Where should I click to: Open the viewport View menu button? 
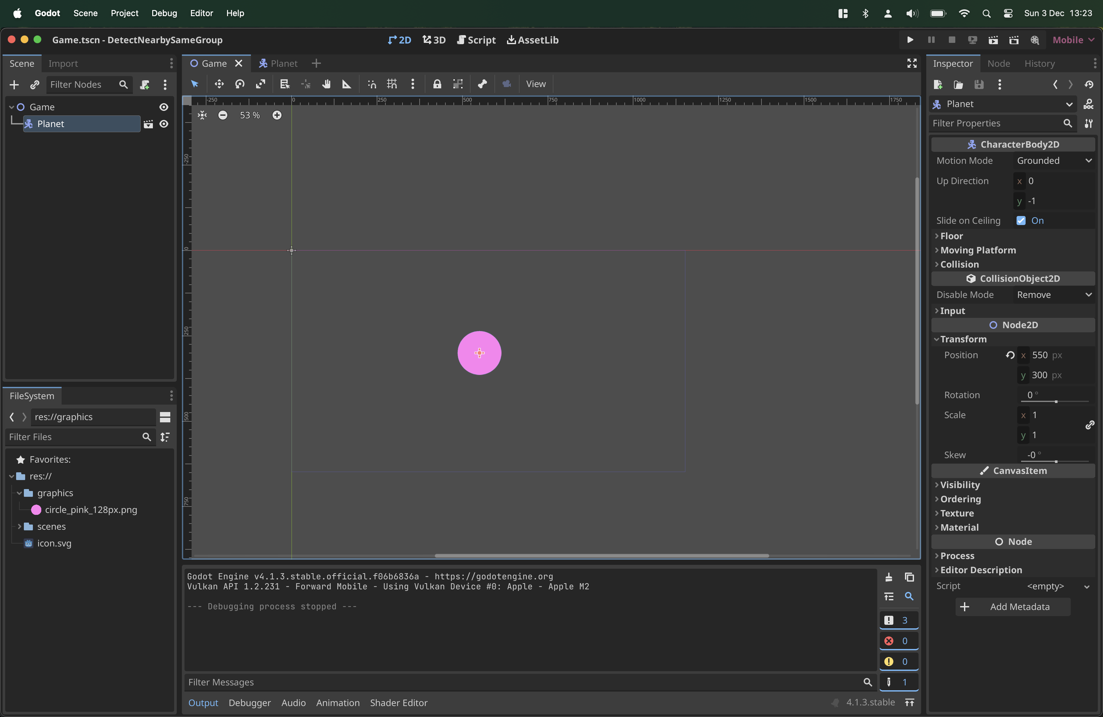pos(536,84)
